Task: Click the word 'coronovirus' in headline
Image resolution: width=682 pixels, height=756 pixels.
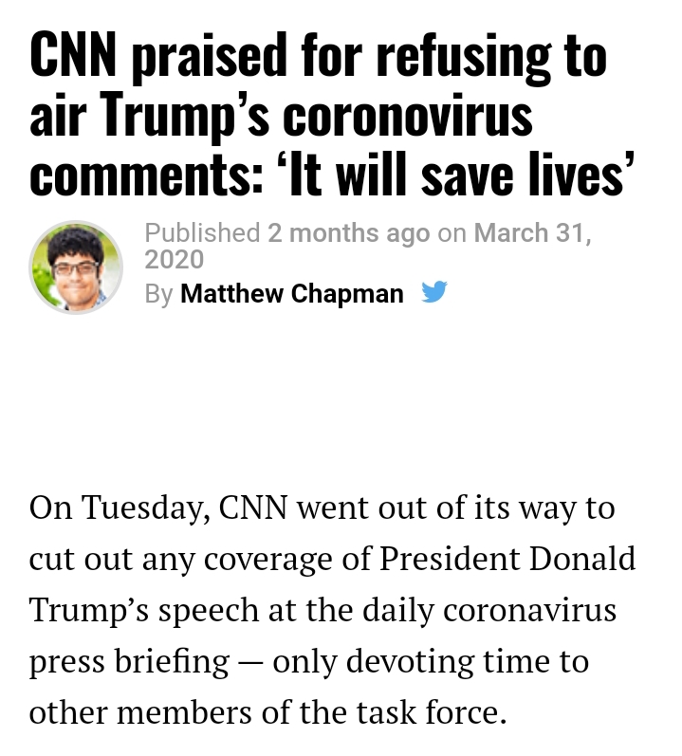Action: pos(407,115)
